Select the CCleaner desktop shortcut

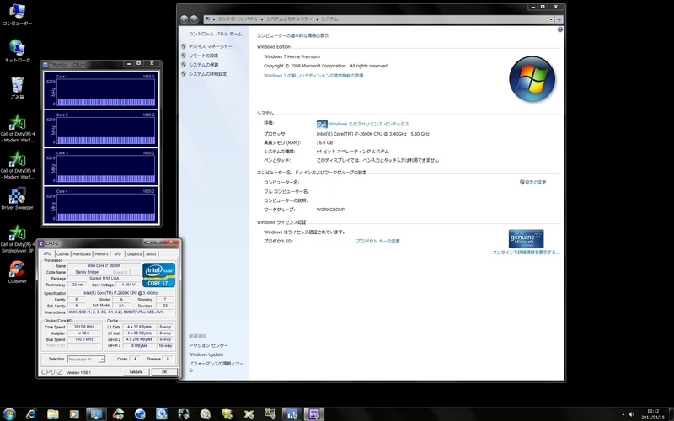click(17, 271)
